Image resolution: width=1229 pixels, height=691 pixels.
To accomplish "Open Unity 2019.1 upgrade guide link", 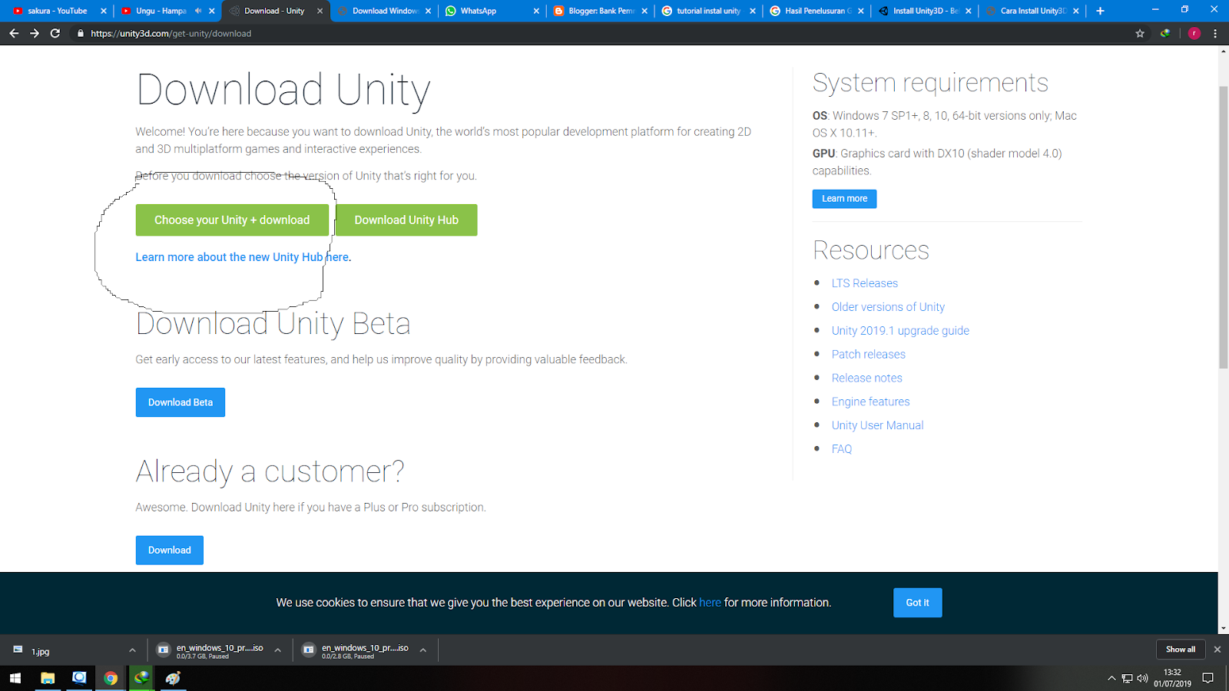I will click(x=900, y=331).
